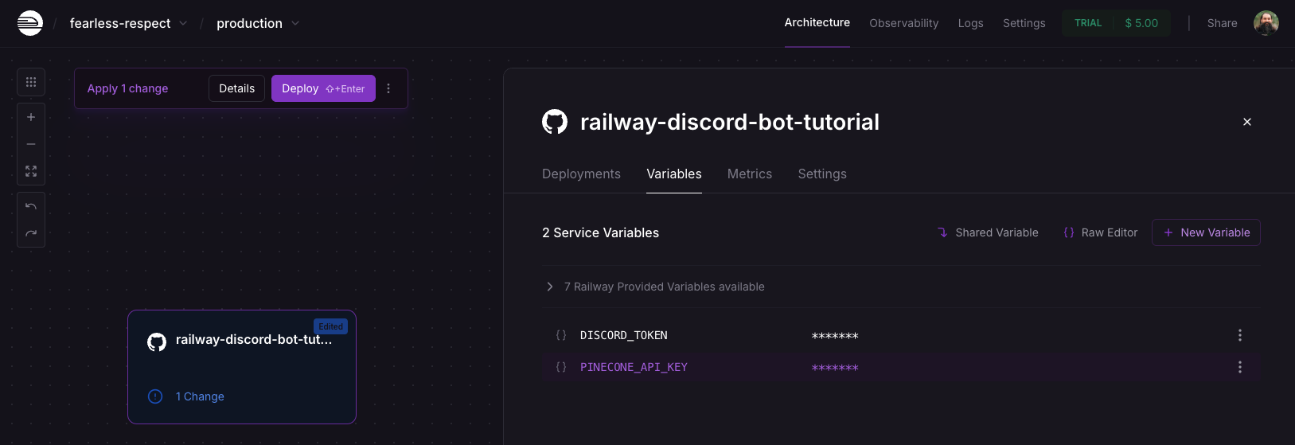The width and height of the screenshot is (1295, 445).
Task: Zoom in on the canvas
Action: [31, 117]
